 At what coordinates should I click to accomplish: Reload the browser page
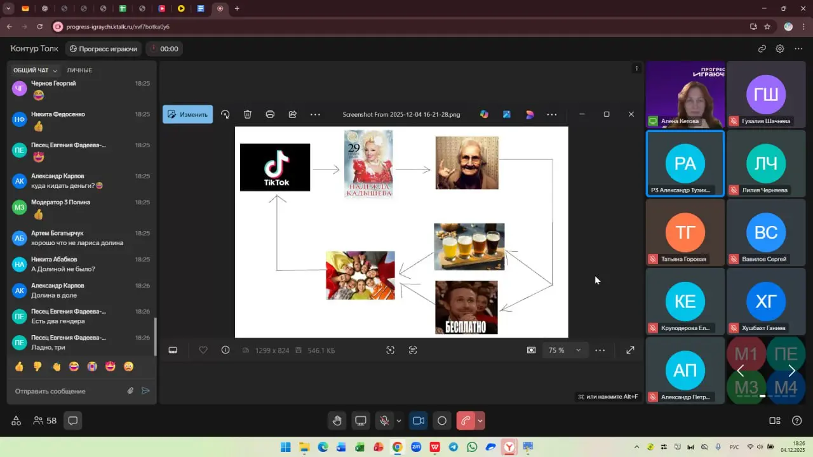pos(40,27)
